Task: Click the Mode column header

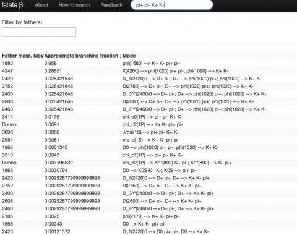Action: coord(129,56)
